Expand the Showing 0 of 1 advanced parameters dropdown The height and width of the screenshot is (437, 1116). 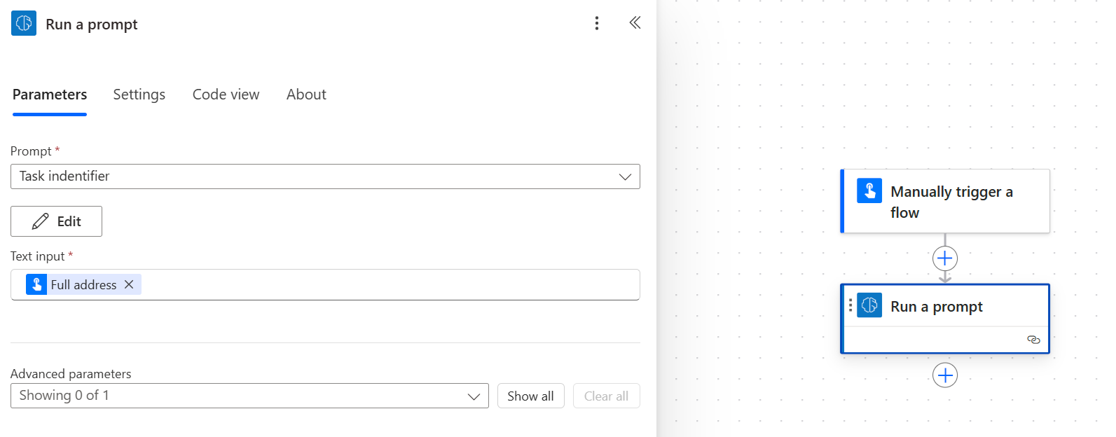[x=476, y=396]
